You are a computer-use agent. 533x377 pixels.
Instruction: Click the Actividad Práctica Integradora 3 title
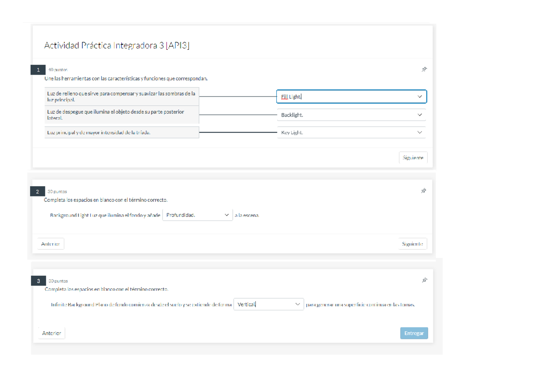pos(117,45)
